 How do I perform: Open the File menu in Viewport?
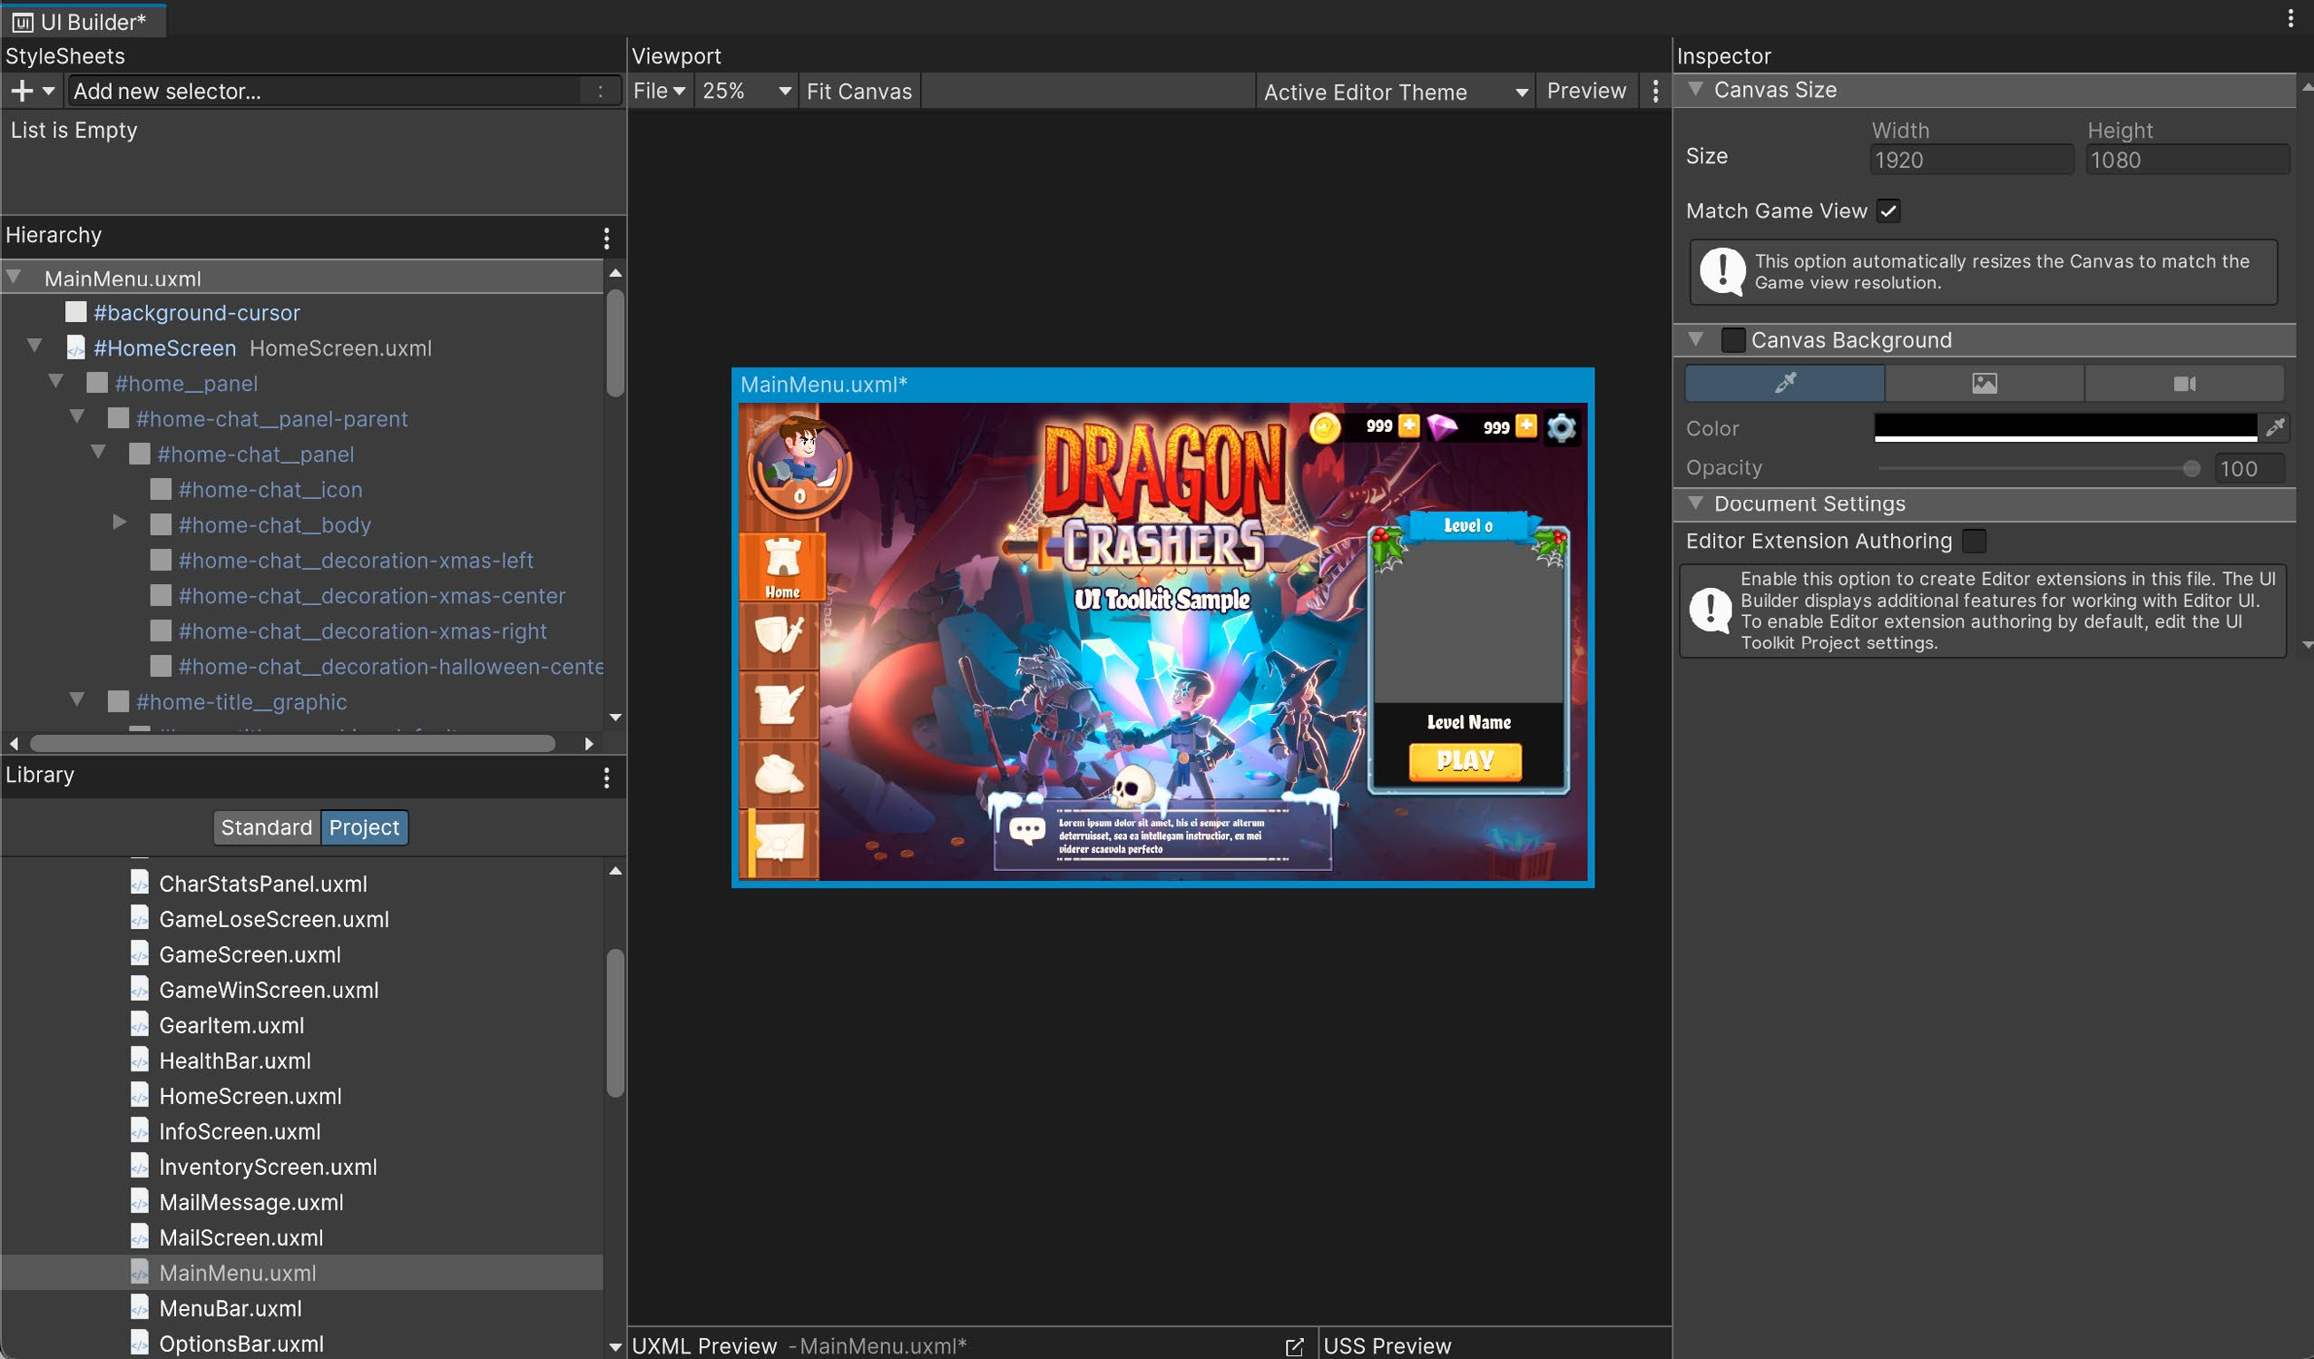coord(659,91)
